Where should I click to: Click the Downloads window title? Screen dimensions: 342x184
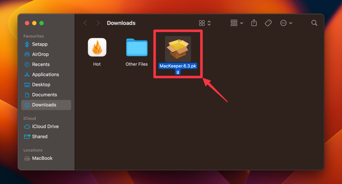[x=121, y=23]
